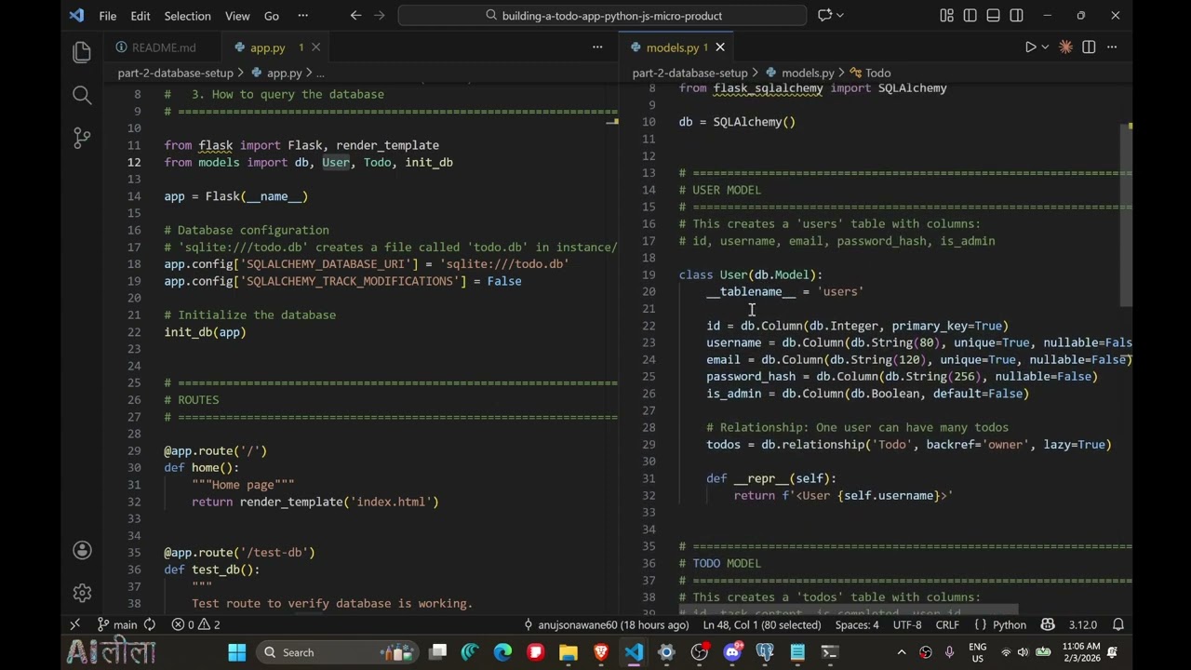The width and height of the screenshot is (1191, 670).
Task: Click the Claude sparkle icon in editor toolbar
Action: [1065, 47]
